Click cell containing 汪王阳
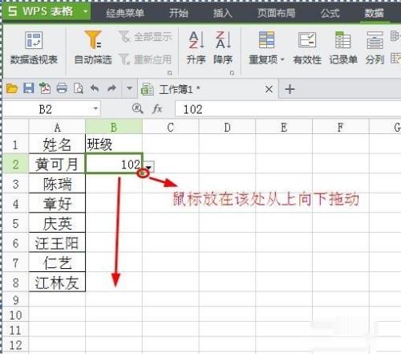Screen dimensions: 401x354 (x=57, y=243)
